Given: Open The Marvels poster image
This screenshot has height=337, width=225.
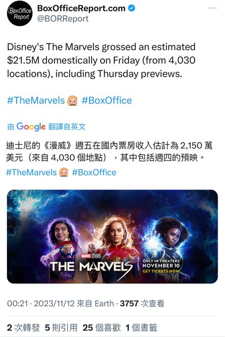Looking at the screenshot, I should [112, 236].
